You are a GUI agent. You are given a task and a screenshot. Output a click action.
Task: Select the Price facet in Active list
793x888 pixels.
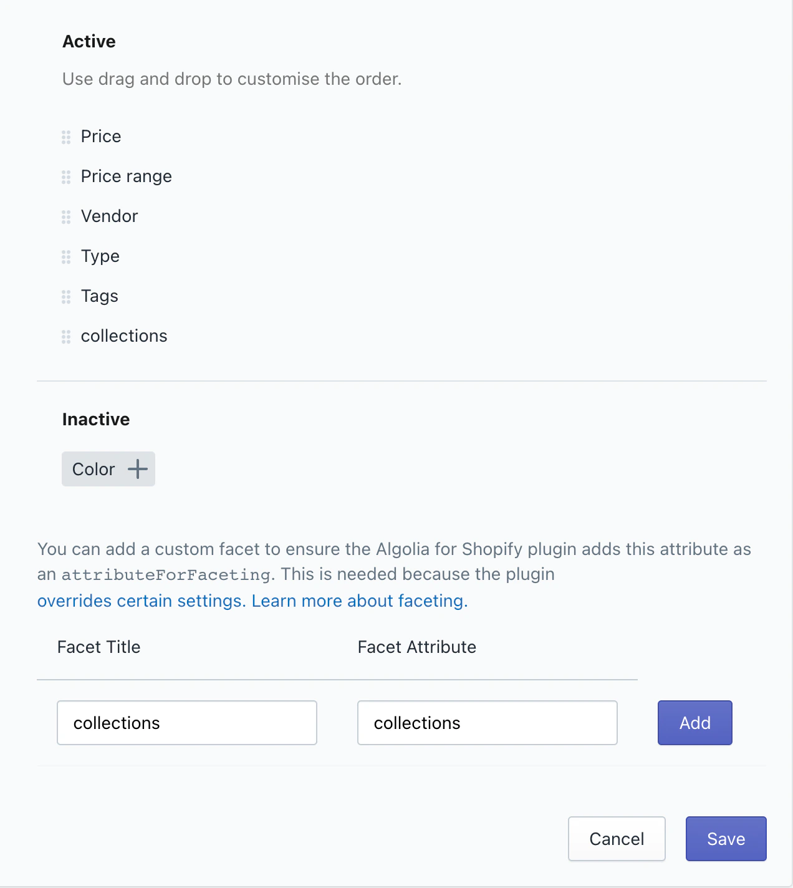click(100, 137)
